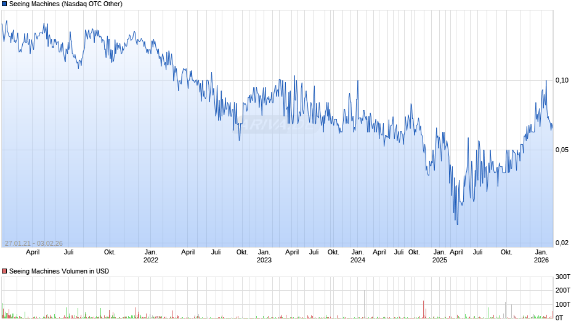Click the 2025 year label

[x=439, y=260]
